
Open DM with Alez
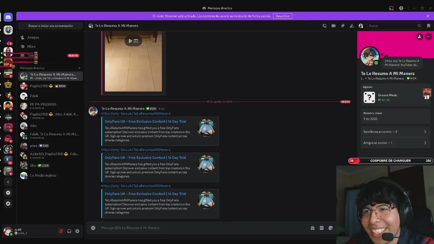click(51, 126)
